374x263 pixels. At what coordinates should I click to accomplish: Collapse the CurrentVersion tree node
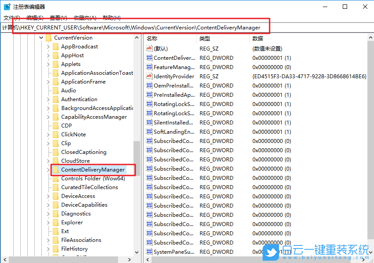pos(41,37)
